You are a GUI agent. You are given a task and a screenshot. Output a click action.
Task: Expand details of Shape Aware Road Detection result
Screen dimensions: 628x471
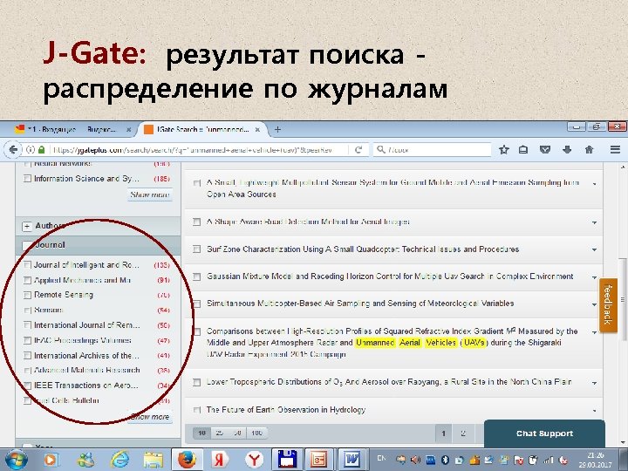(x=594, y=222)
